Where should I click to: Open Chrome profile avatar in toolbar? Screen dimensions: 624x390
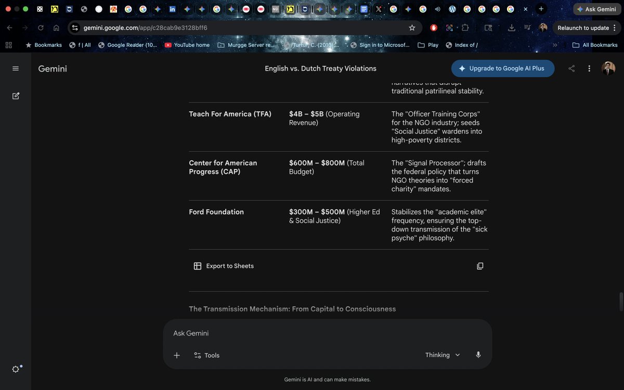543,28
